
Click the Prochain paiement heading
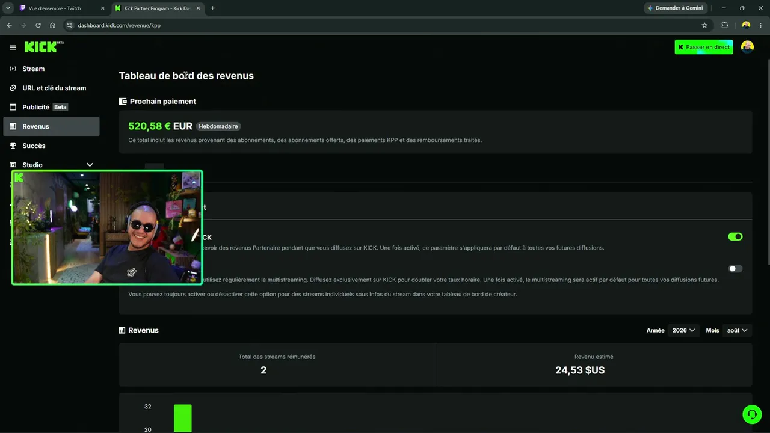(163, 102)
